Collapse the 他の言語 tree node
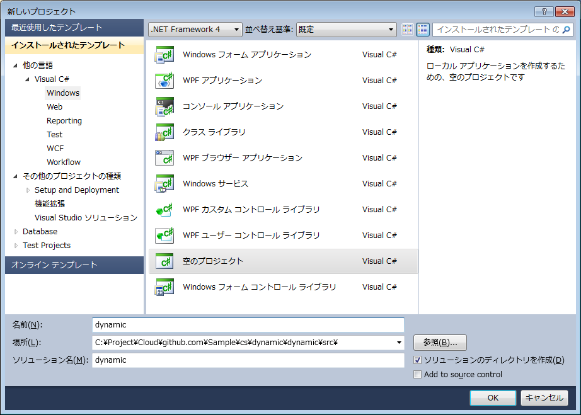This screenshot has height=415, width=581. 15,65
